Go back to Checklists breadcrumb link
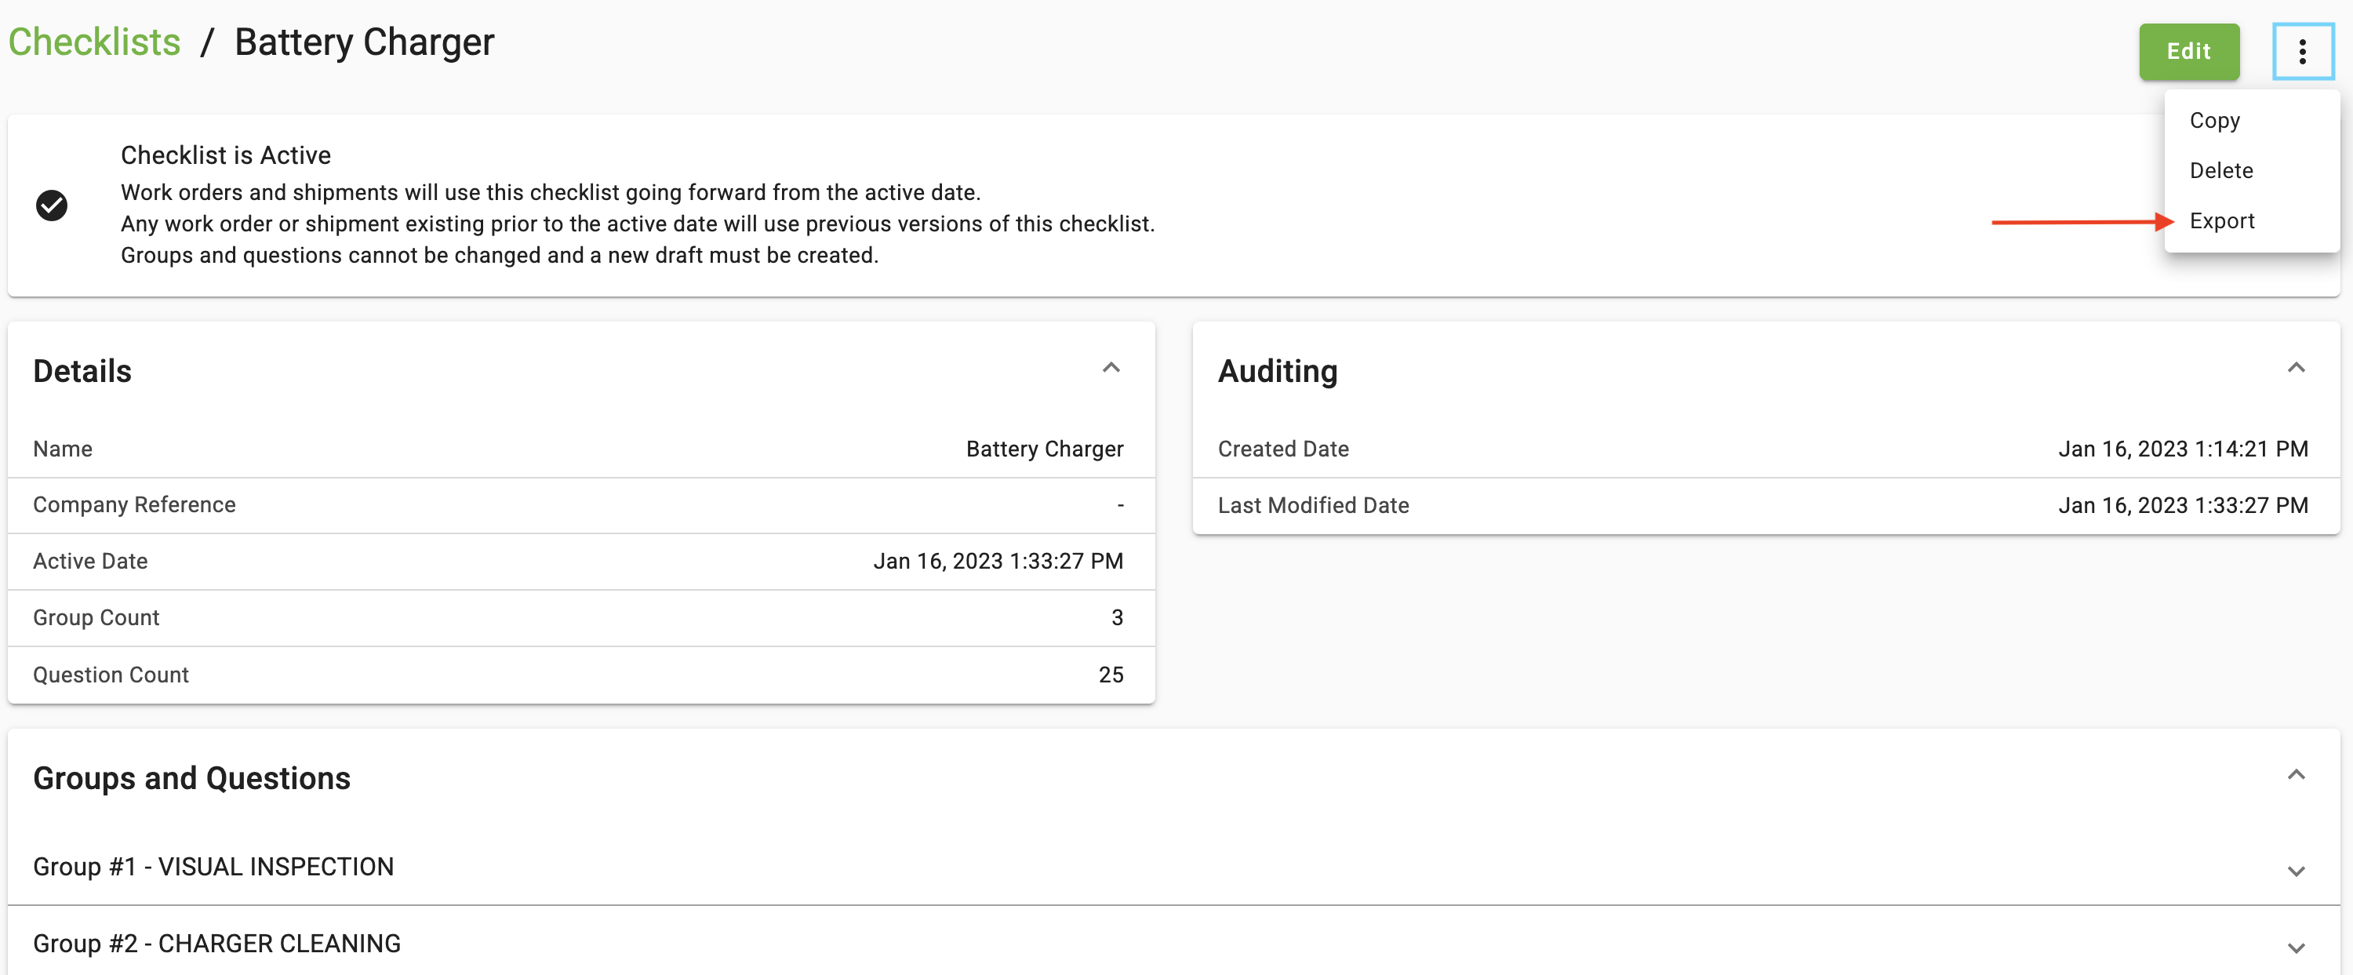The width and height of the screenshot is (2353, 975). tap(94, 43)
